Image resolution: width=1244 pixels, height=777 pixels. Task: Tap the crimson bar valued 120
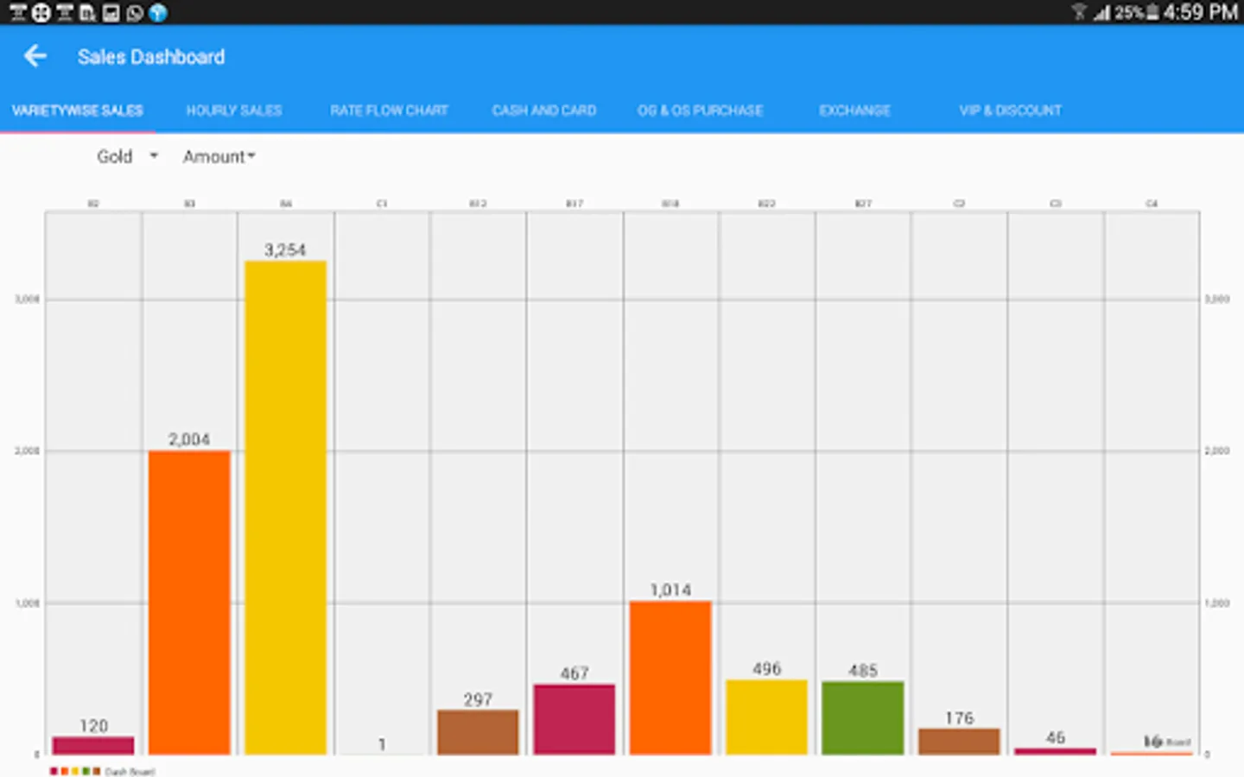click(x=93, y=746)
